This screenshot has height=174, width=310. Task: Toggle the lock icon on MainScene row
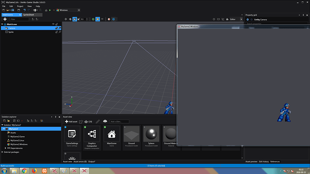(57, 24)
